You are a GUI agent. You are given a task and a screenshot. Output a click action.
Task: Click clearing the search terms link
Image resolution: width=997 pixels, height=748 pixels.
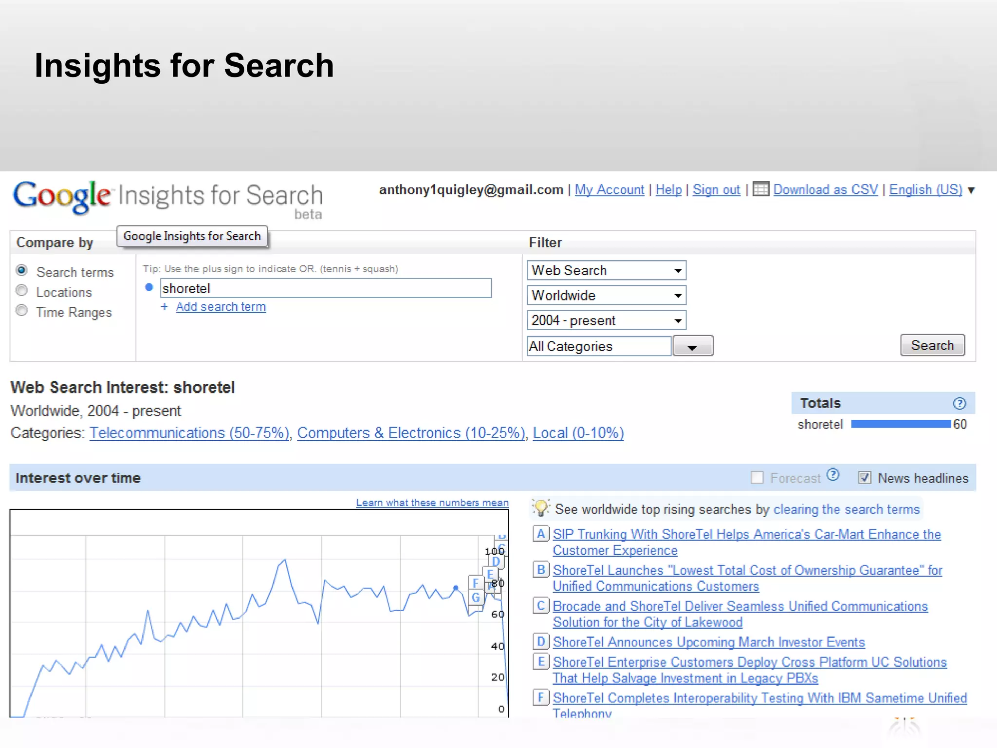847,509
